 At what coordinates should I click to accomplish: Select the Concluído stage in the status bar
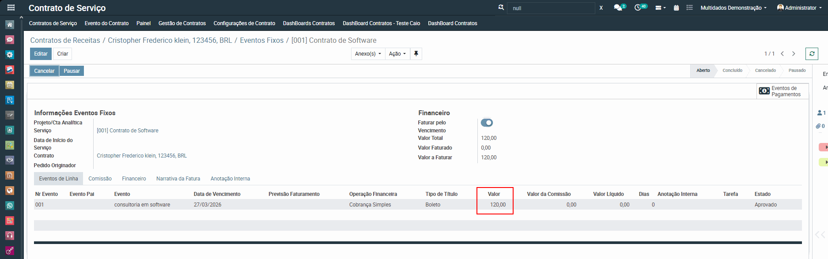(x=732, y=71)
